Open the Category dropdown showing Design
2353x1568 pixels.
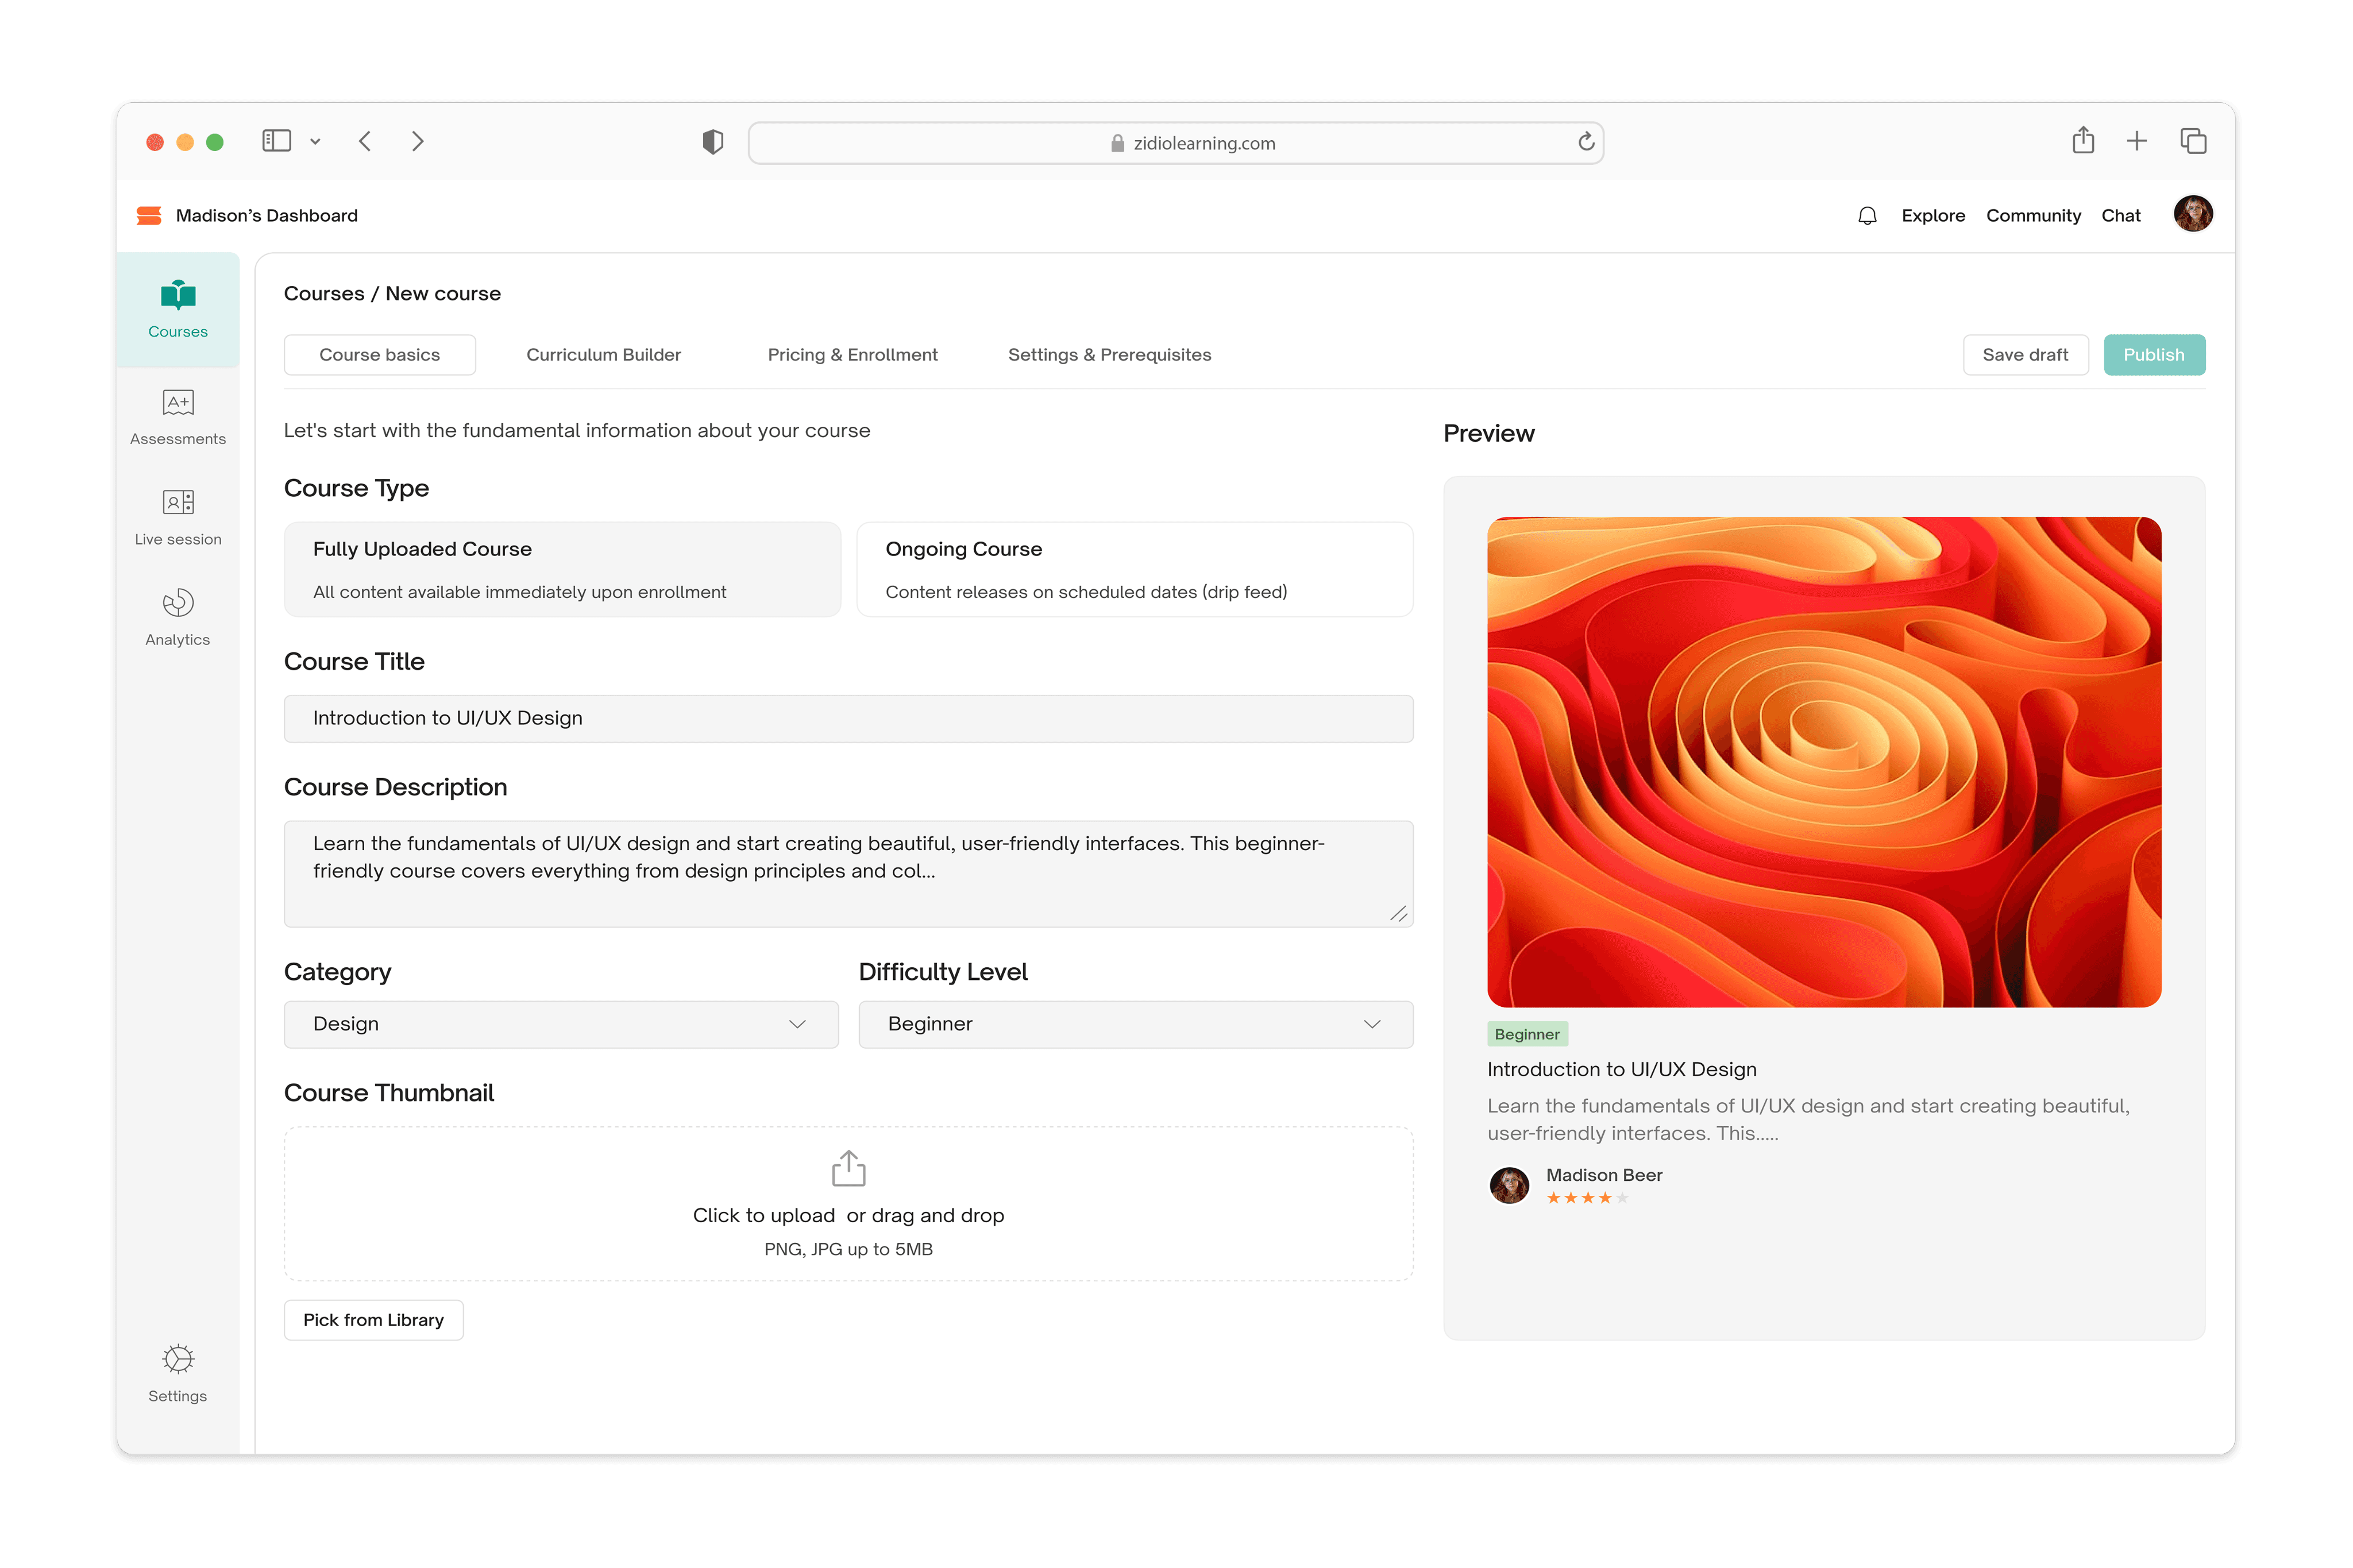click(560, 1023)
